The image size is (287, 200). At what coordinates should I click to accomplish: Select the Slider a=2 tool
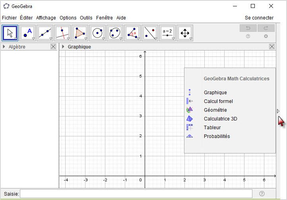pyautogui.click(x=167, y=33)
